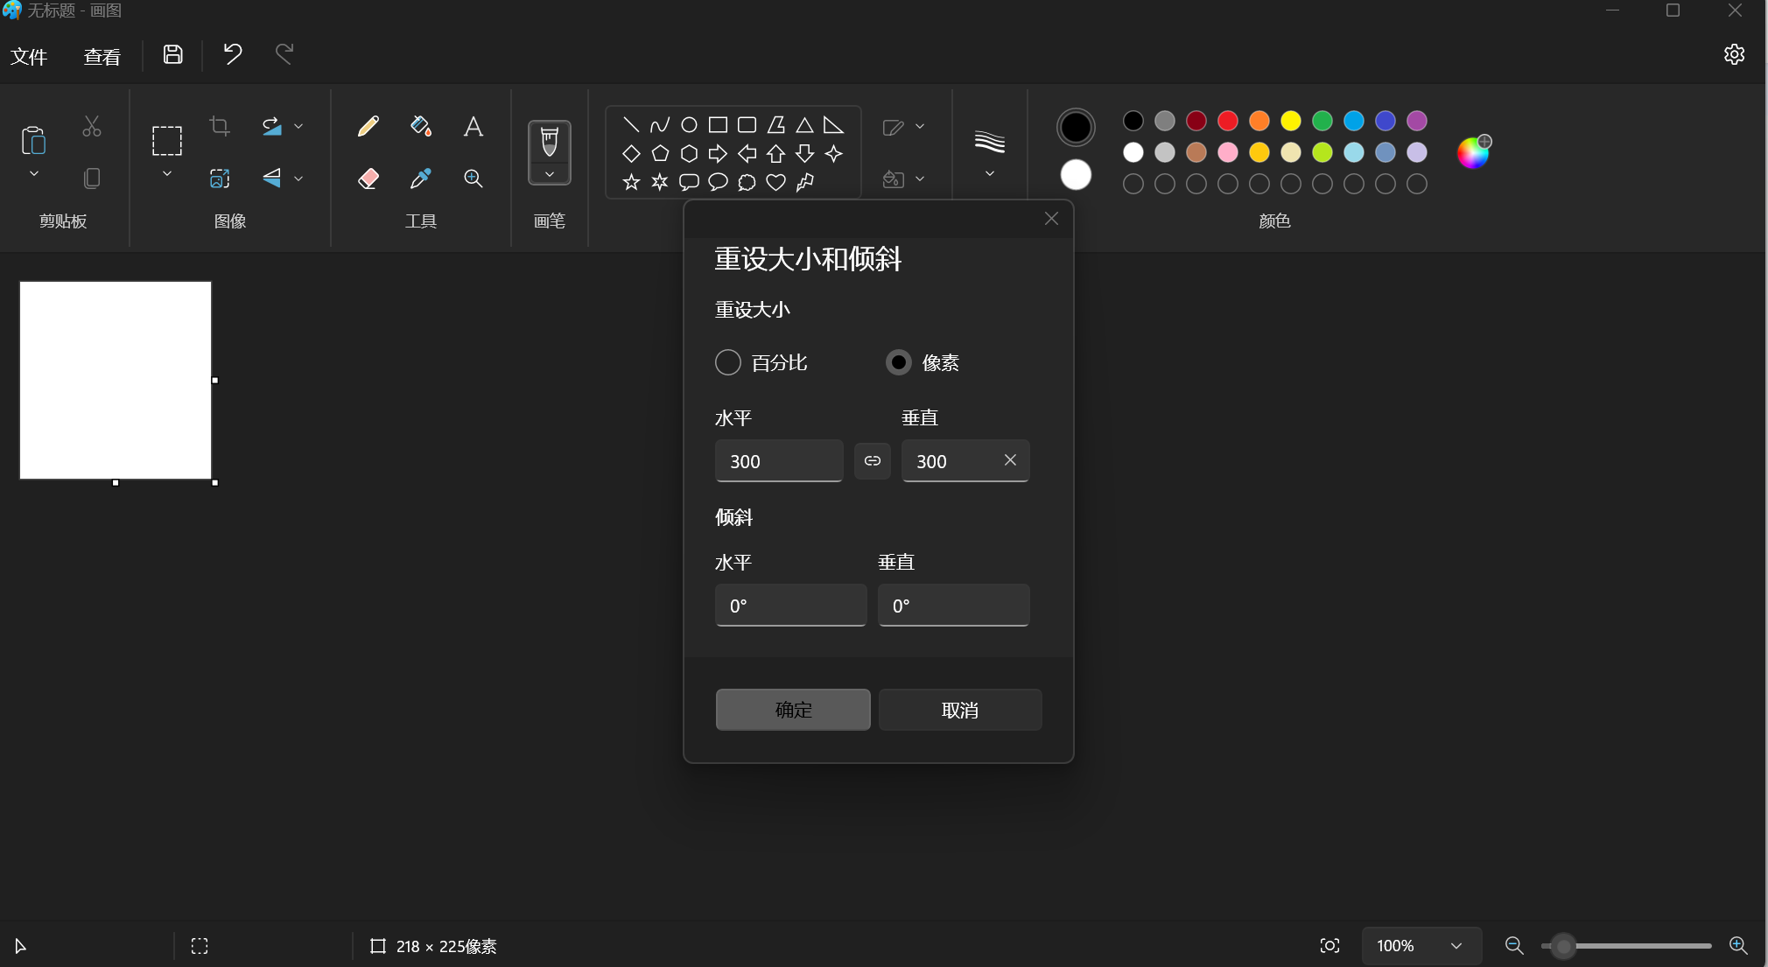Expand the Brushes dropdown
The width and height of the screenshot is (1768, 967).
550,174
